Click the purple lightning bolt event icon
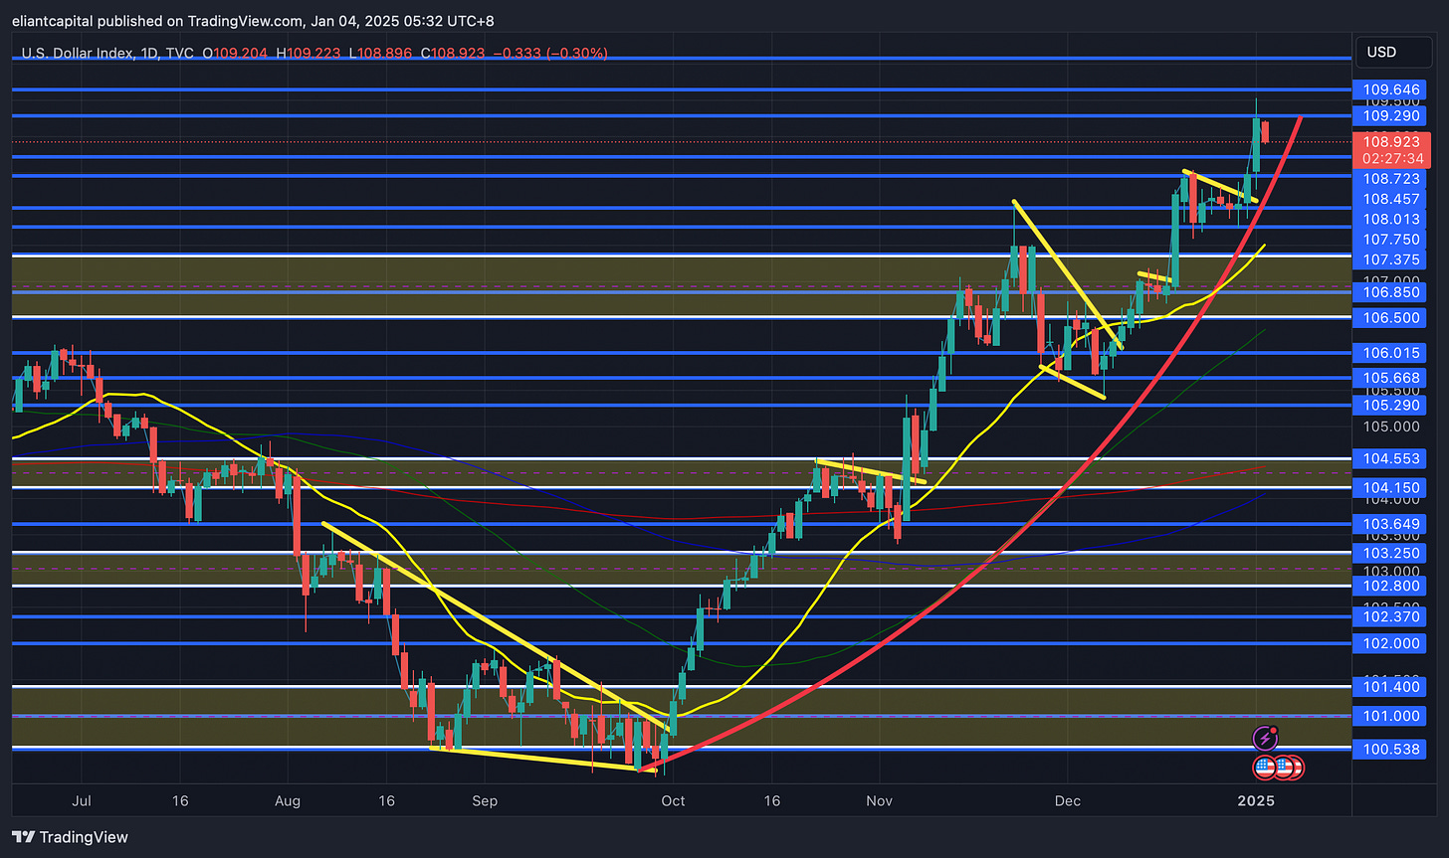The image size is (1449, 858). (1266, 738)
